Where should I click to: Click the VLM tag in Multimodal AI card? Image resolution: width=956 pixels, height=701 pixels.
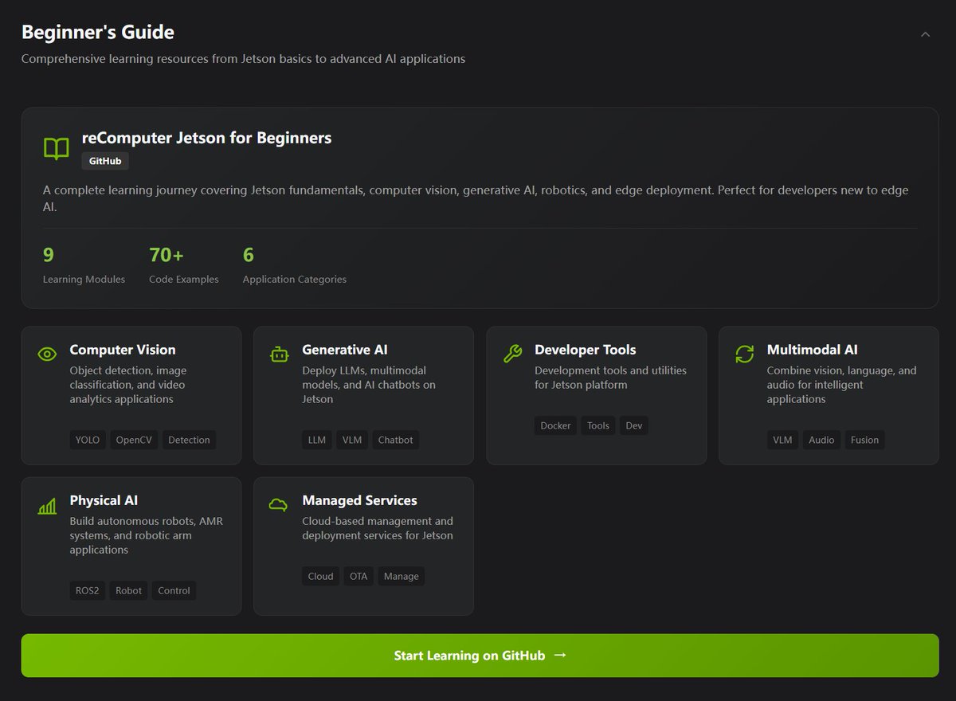(782, 440)
